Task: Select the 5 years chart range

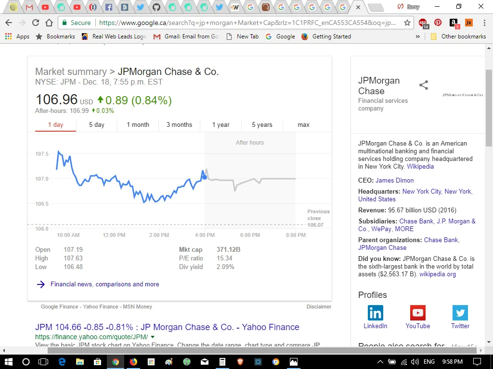Action: point(262,124)
